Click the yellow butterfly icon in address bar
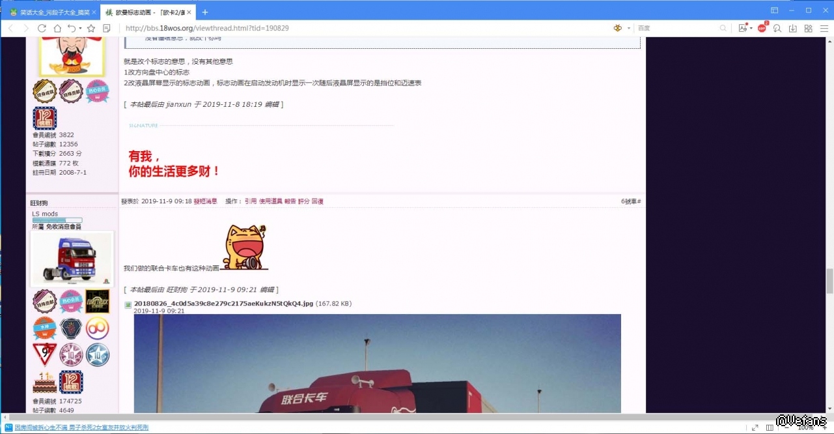Viewport: 834px width, 434px height. pyautogui.click(x=618, y=28)
